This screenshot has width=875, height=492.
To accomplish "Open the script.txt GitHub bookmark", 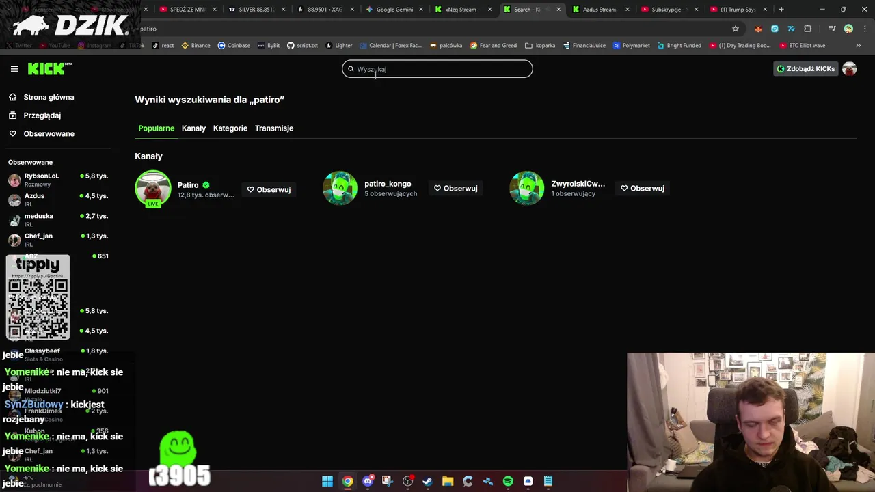I will pos(302,46).
